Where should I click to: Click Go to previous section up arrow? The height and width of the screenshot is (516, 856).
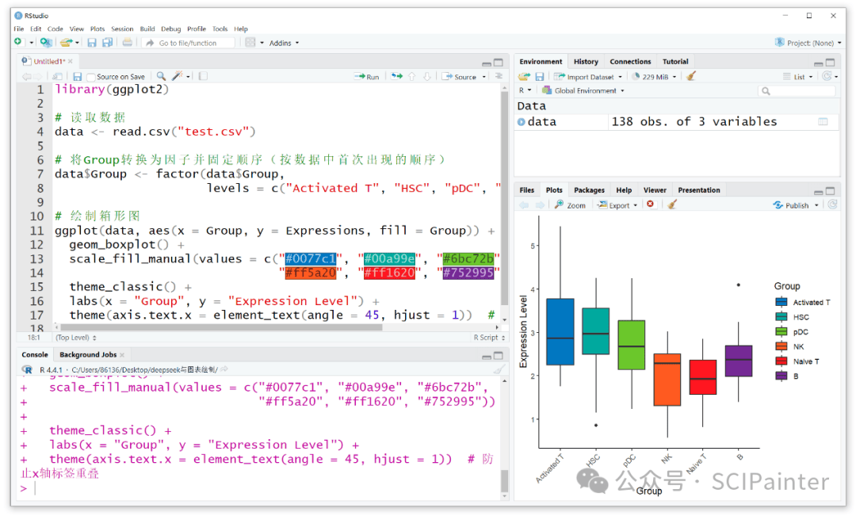click(x=412, y=76)
